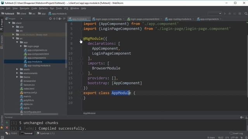Open the Event Log
This screenshot has width=248, height=139.
tap(236, 133)
